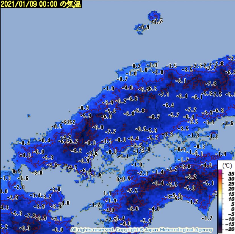Select the -4.2 temperature reading
This screenshot has width=235, height=234.
66,137
